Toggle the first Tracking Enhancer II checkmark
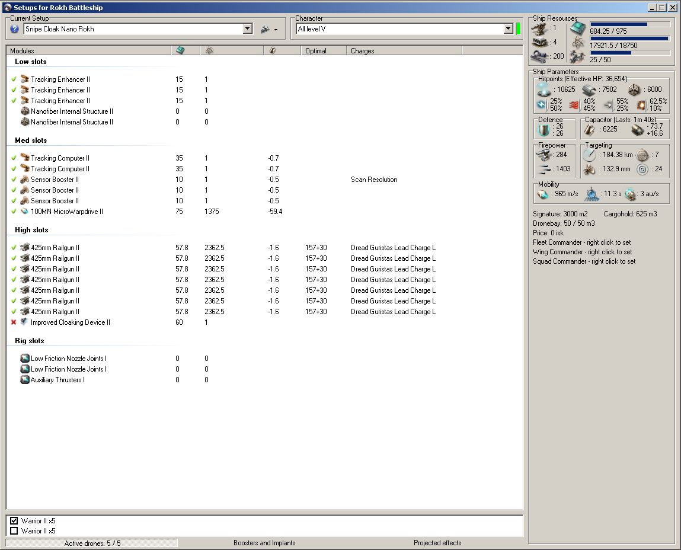The height and width of the screenshot is (550, 681). pos(14,79)
